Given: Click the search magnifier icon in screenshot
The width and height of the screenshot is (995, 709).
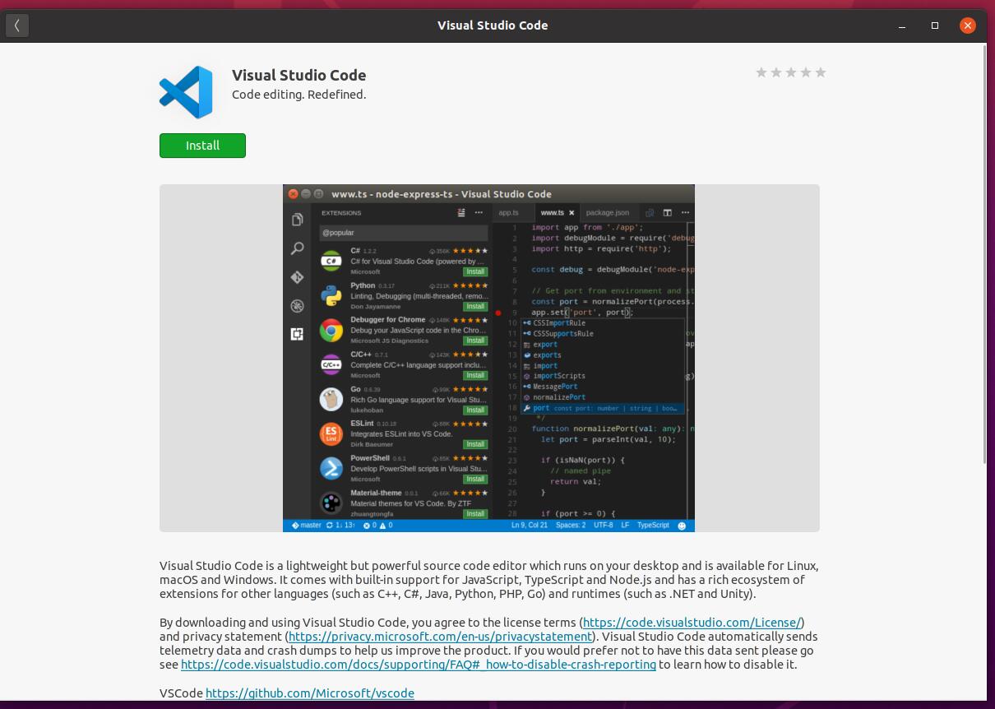Looking at the screenshot, I should [297, 248].
